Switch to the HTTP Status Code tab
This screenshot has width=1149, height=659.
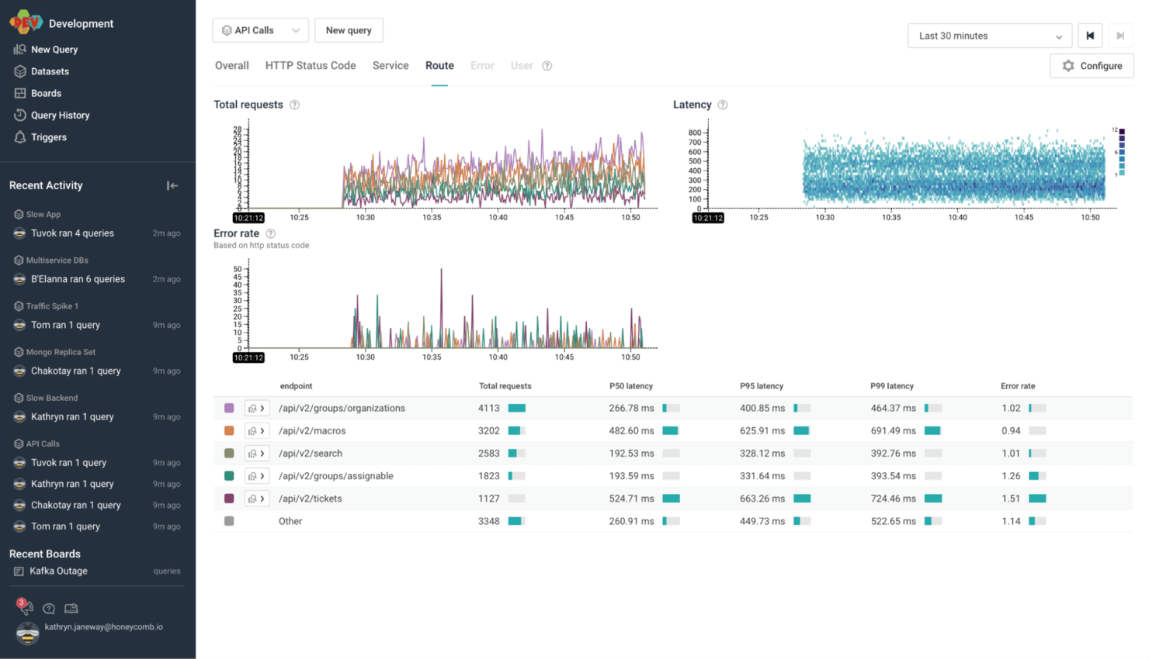point(311,66)
